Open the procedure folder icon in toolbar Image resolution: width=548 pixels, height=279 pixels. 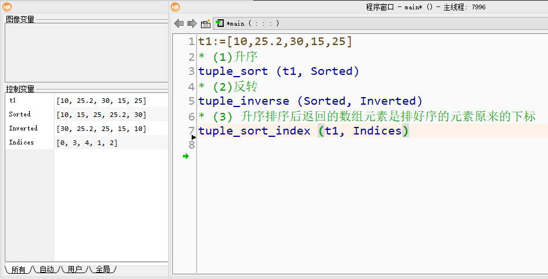pos(206,23)
